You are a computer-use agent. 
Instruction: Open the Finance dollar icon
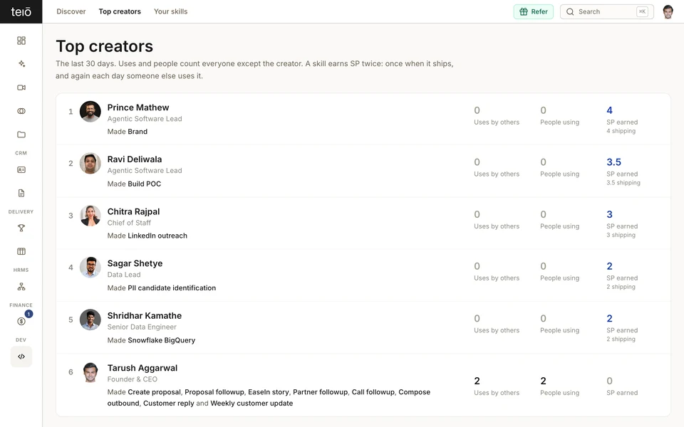pyautogui.click(x=21, y=321)
